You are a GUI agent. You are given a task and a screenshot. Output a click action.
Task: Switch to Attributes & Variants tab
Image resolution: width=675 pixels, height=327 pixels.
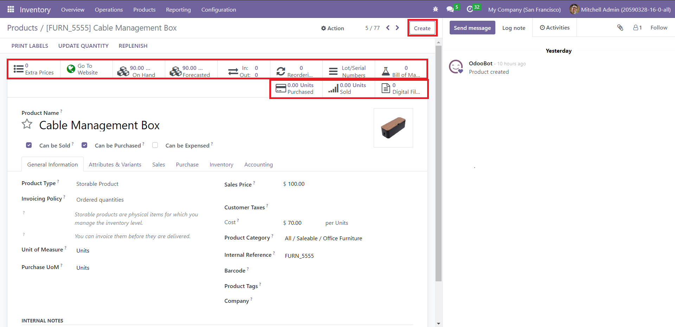pos(115,164)
